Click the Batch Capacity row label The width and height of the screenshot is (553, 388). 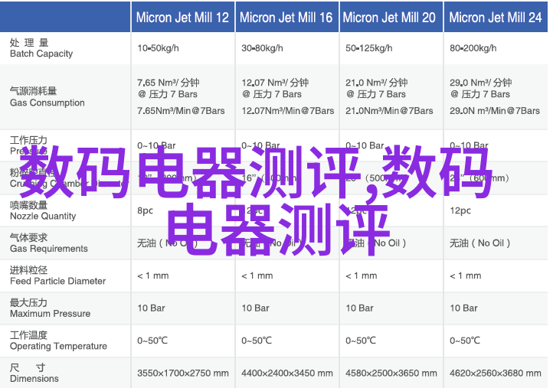pyautogui.click(x=41, y=48)
